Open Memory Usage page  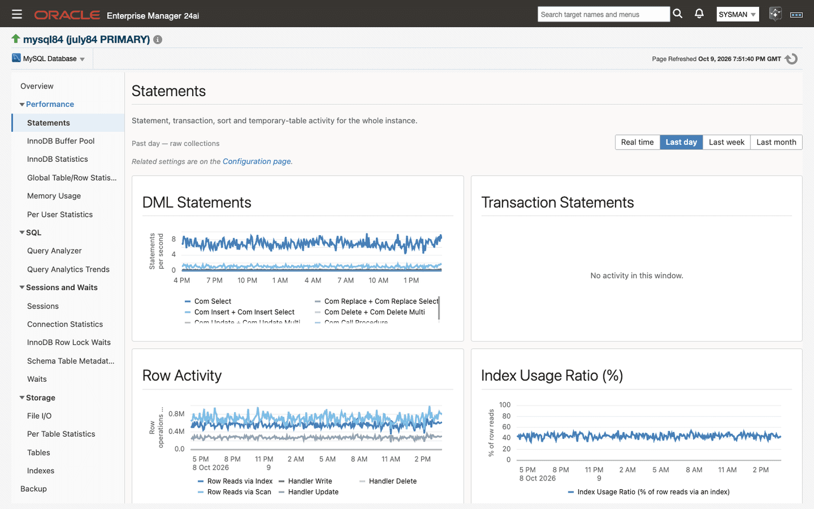point(54,196)
